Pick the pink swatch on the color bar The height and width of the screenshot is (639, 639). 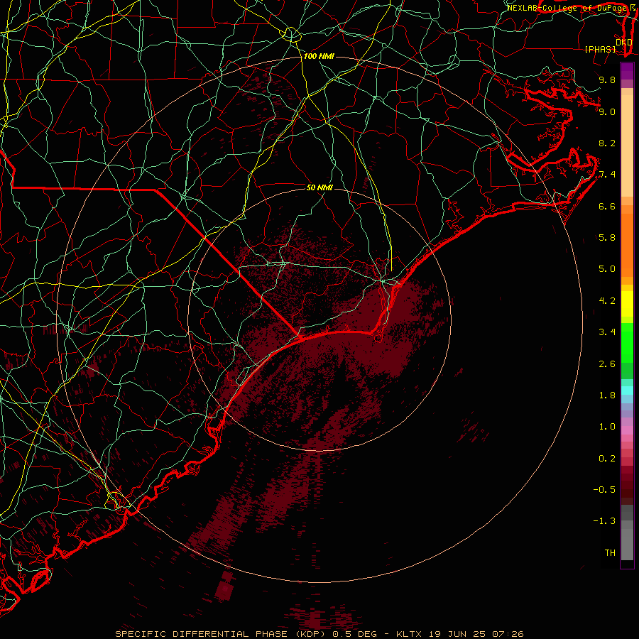pos(627,430)
